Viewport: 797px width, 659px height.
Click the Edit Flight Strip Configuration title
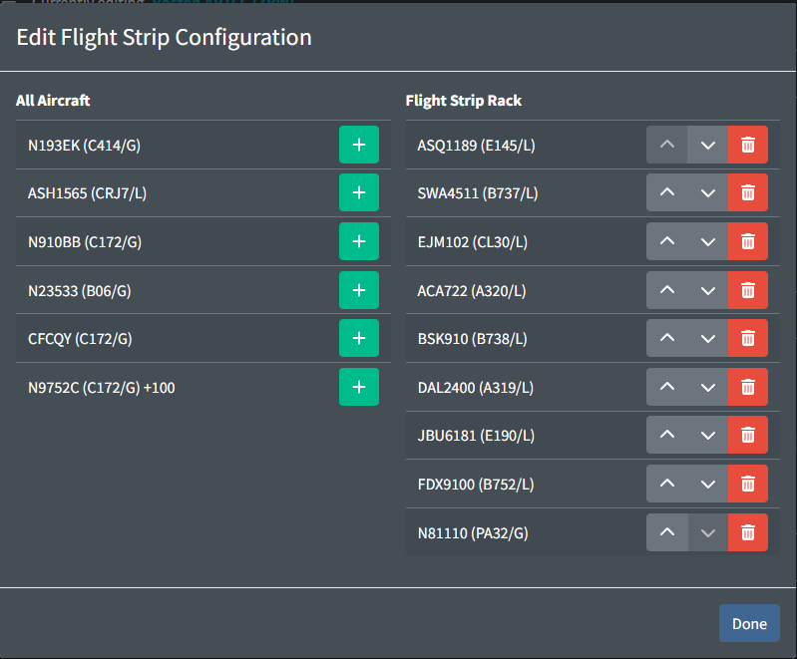coord(165,37)
